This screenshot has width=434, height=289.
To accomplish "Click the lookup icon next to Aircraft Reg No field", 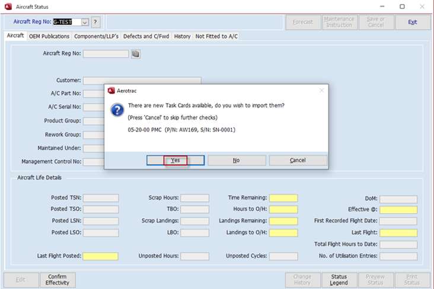I will pyautogui.click(x=136, y=54).
